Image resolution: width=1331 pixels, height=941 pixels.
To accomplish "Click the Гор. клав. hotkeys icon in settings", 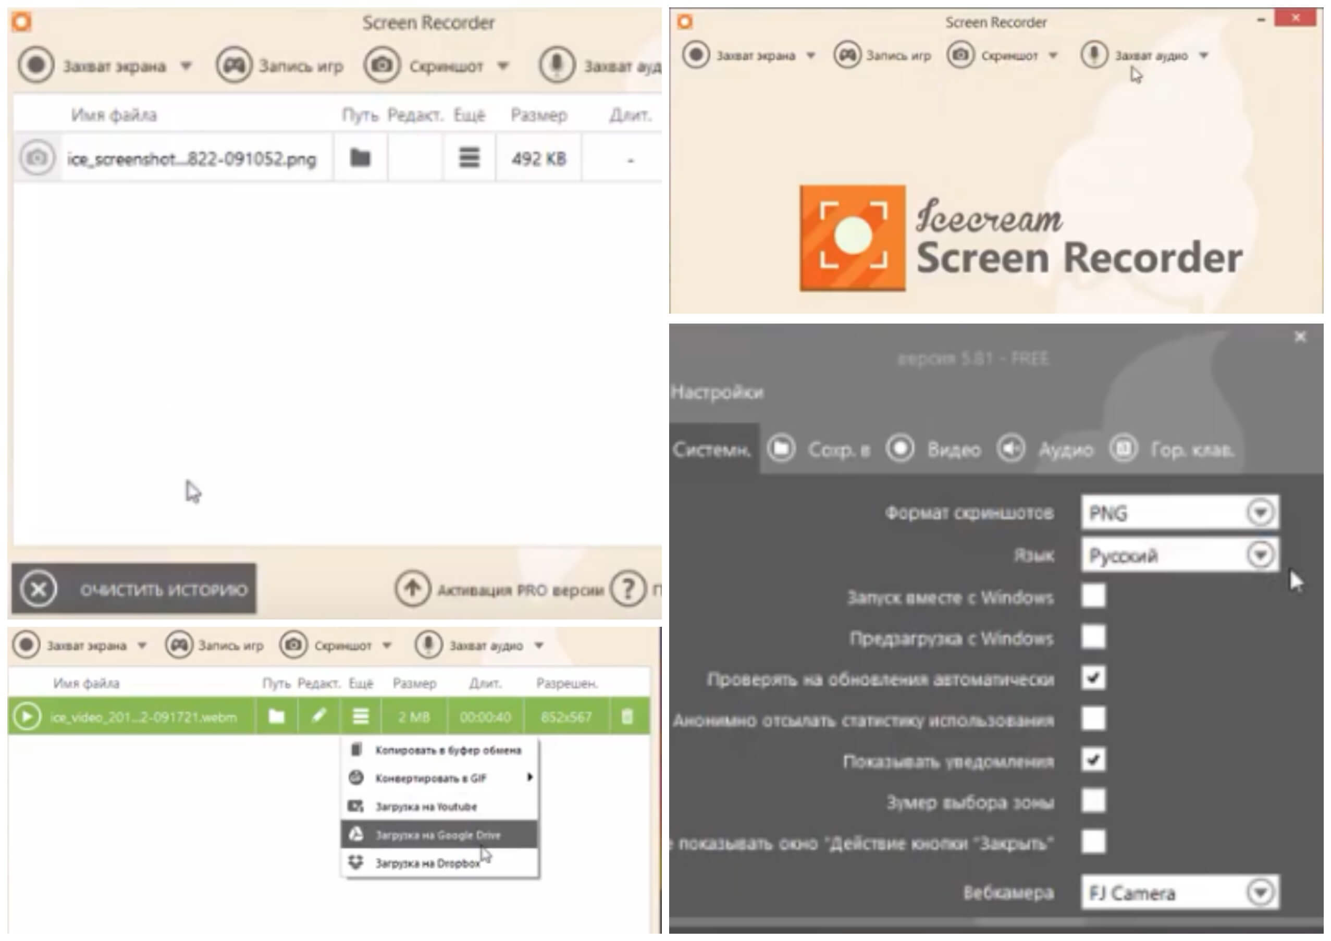I will (1124, 449).
